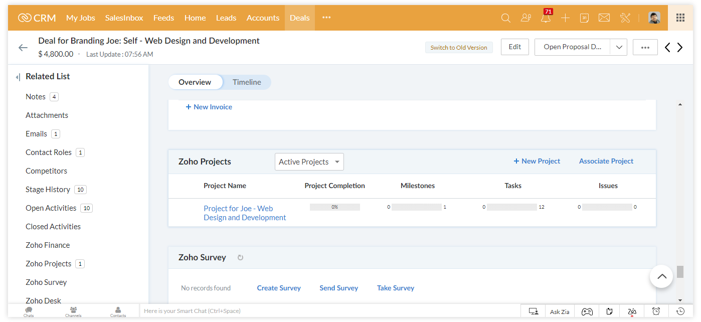Click the screen-share monitor icon in bottom bar
Screen dimensions: 701x322
click(x=534, y=311)
